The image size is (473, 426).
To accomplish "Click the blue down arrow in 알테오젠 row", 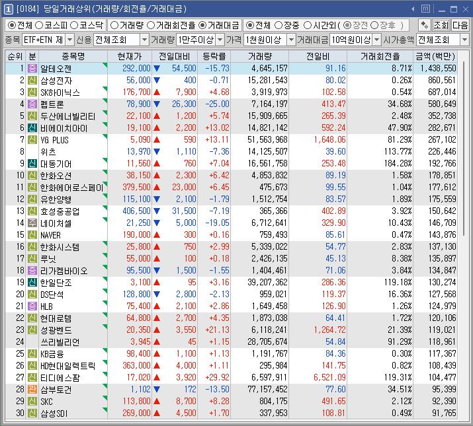I will 157,69.
